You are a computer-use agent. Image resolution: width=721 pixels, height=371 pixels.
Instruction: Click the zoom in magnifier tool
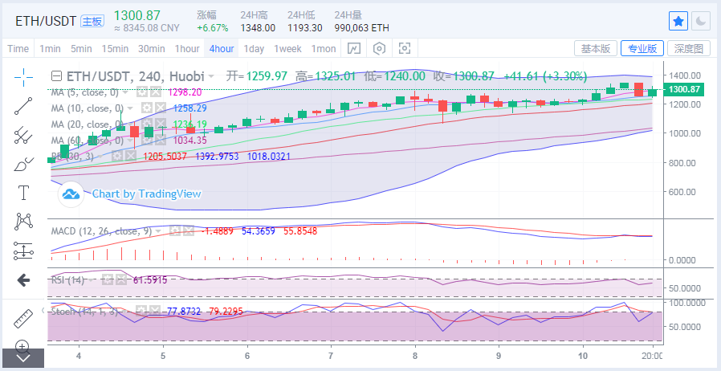click(x=23, y=345)
